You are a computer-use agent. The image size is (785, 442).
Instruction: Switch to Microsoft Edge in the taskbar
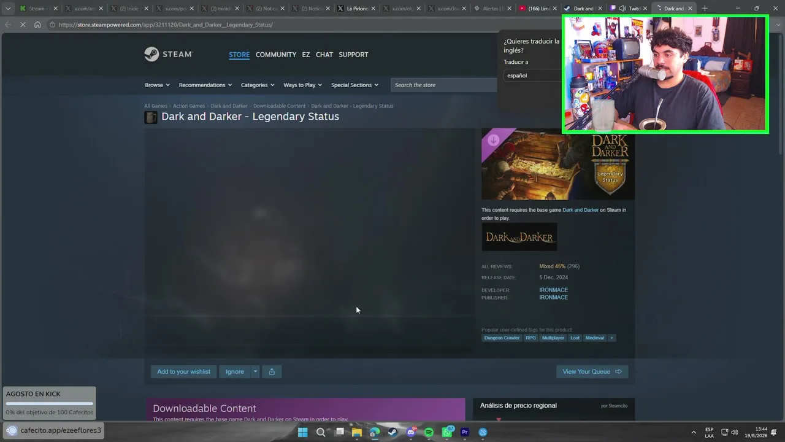[375, 432]
